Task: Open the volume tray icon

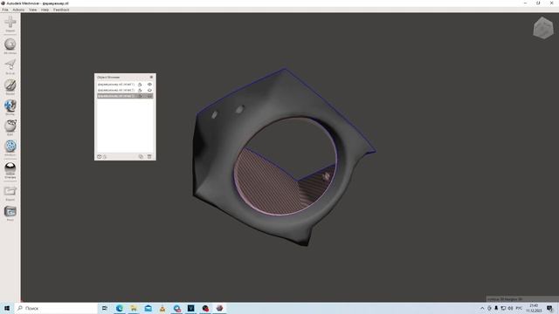Action: [x=510, y=308]
